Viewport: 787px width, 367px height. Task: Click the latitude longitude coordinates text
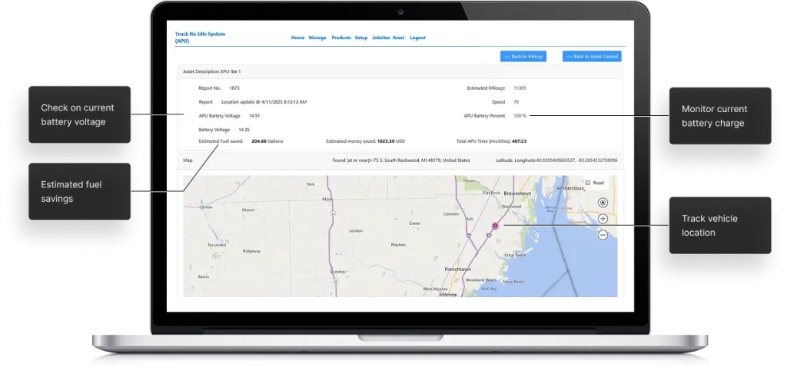pos(556,160)
